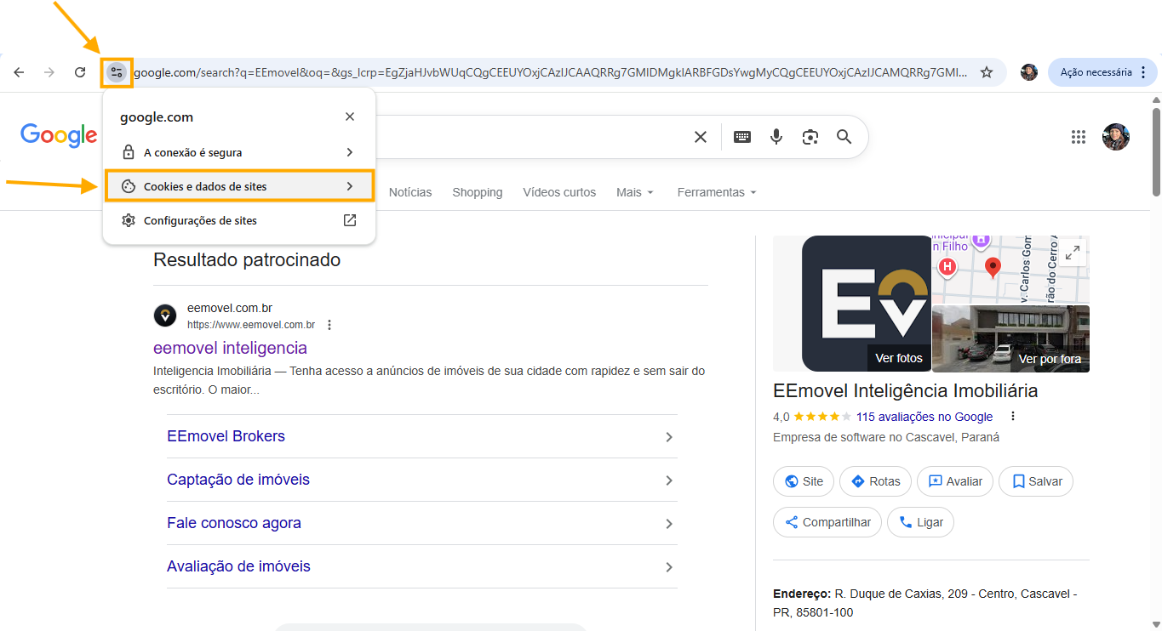The image size is (1162, 631).
Task: Click the red location pin on the map
Action: point(993,269)
